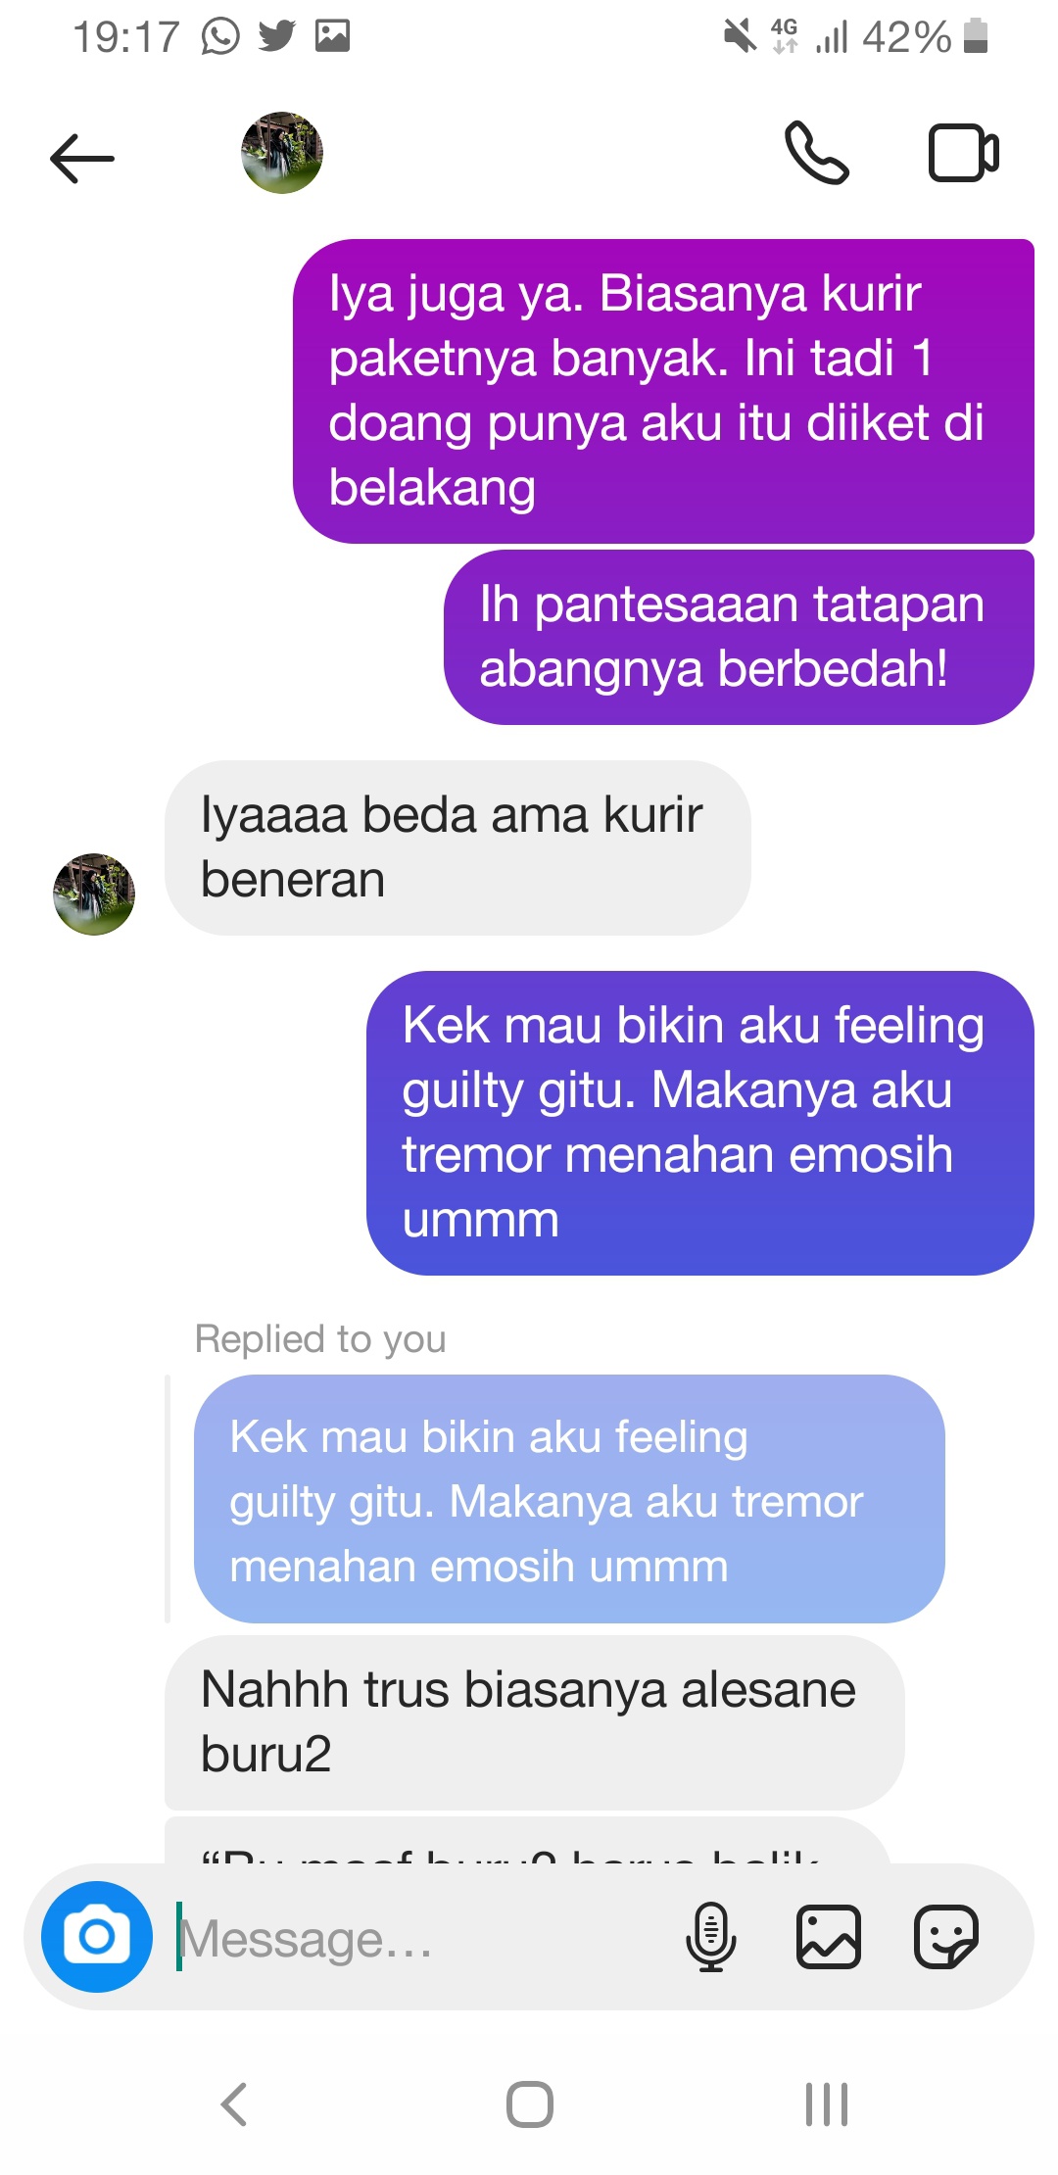
Task: Open the gallery image picker icon
Action: point(829,1937)
